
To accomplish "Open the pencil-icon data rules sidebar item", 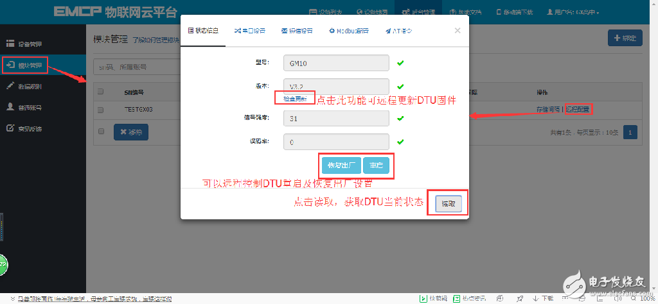I will (43, 86).
